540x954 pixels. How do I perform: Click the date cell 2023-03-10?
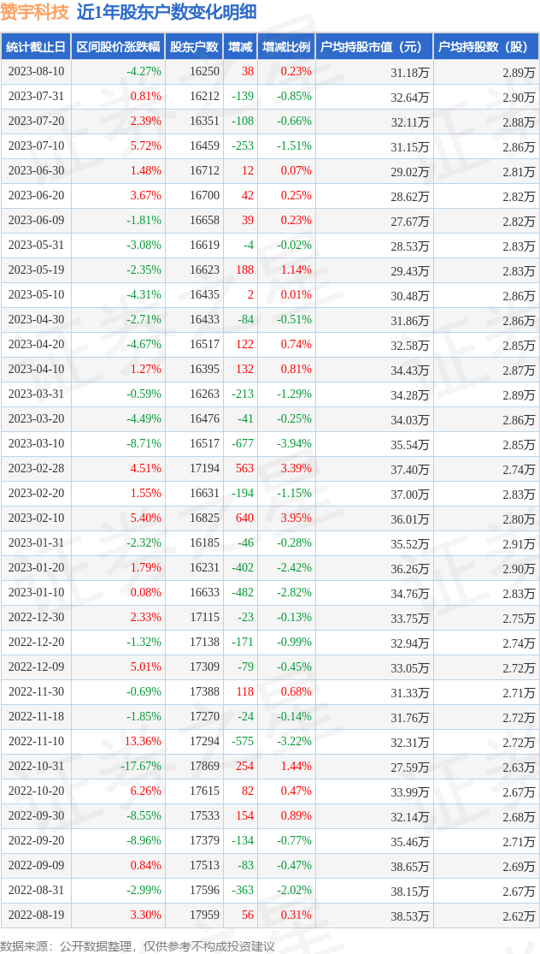pyautogui.click(x=36, y=443)
